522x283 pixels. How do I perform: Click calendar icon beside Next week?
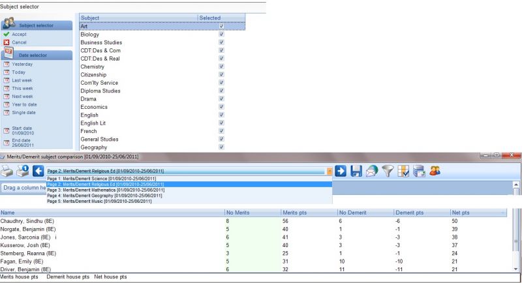7,97
